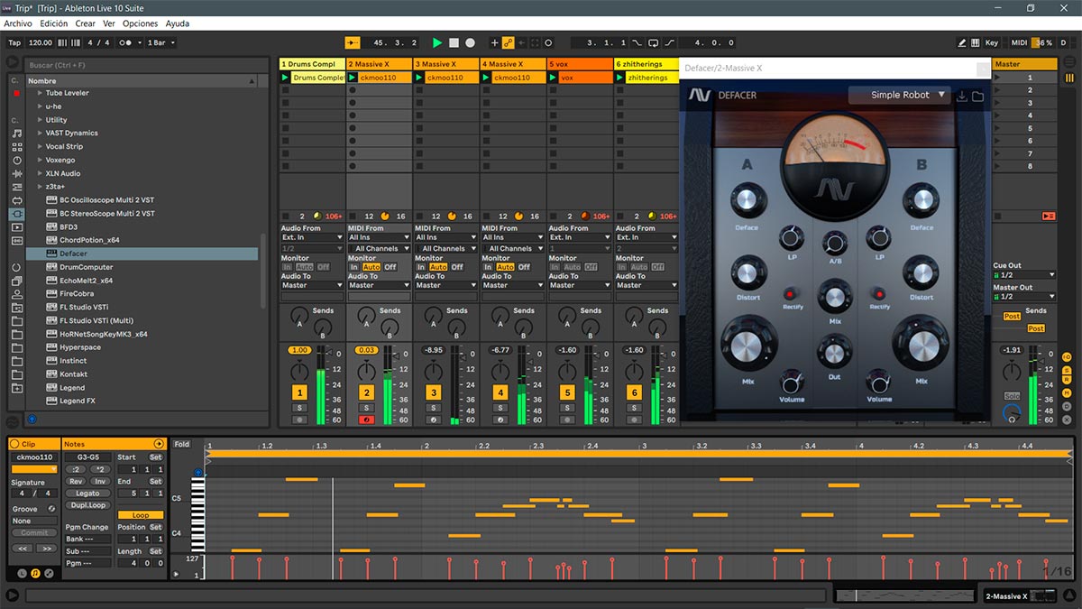Click the Preview toggle in Notes header
The width and height of the screenshot is (1082, 609).
159,444
